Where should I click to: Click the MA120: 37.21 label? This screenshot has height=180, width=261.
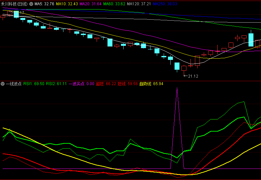pos(139,4)
